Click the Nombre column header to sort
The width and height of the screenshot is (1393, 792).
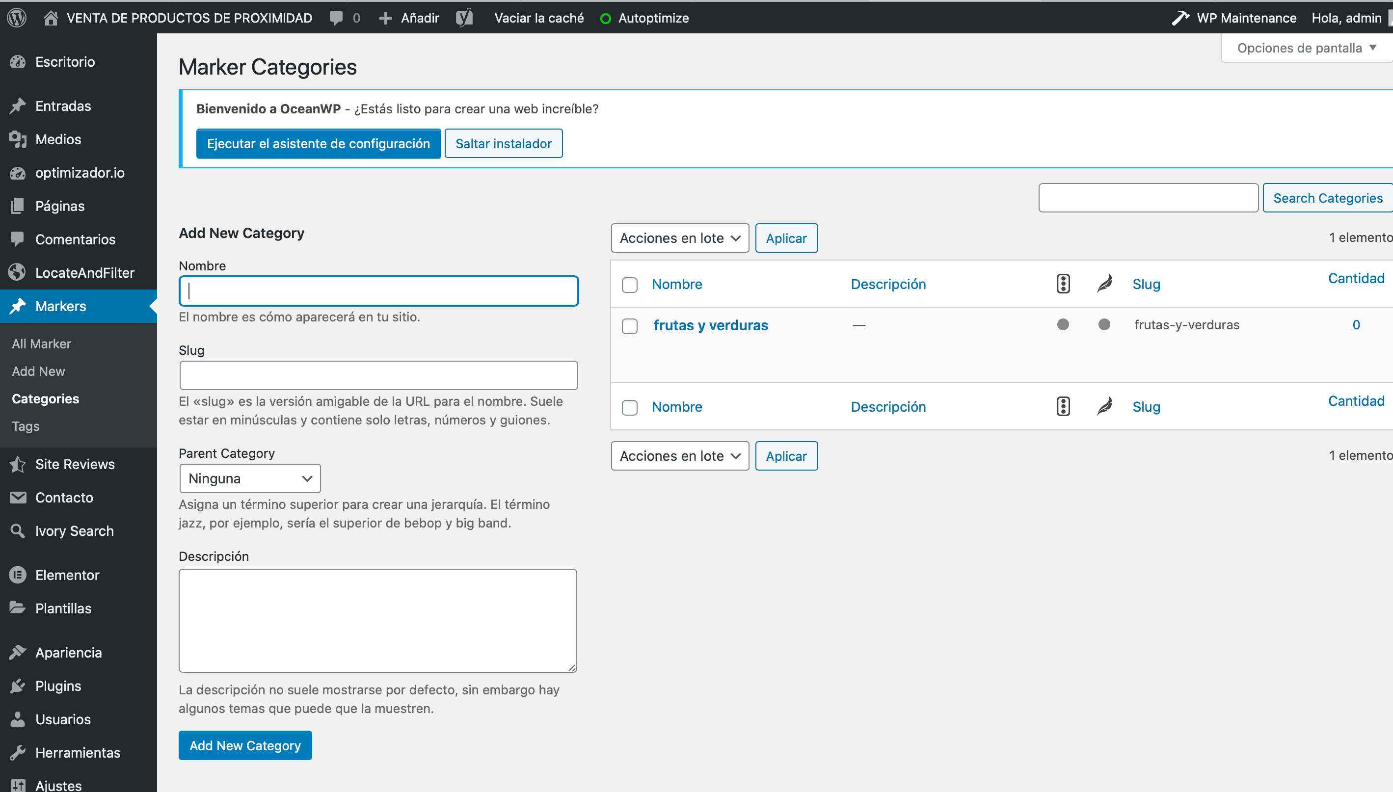click(677, 284)
